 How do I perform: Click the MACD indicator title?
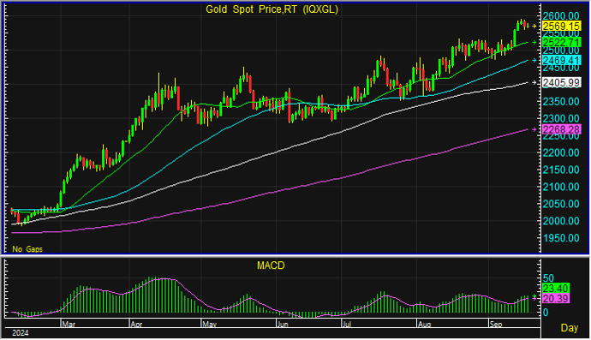(x=271, y=265)
